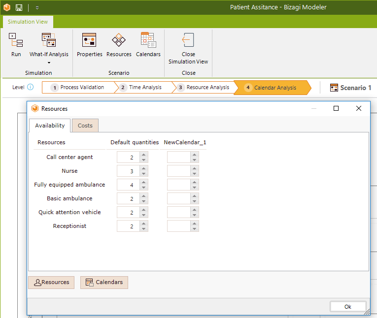The width and height of the screenshot is (377, 318).
Task: Switch to the Availability tab
Action: point(50,126)
